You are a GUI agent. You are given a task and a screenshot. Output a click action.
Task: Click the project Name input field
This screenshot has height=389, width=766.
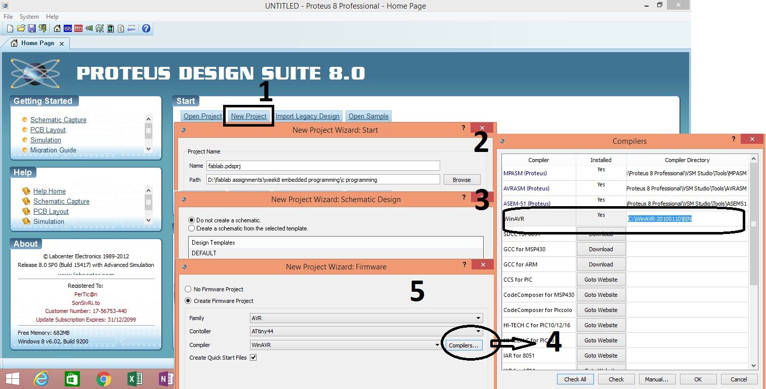click(323, 166)
